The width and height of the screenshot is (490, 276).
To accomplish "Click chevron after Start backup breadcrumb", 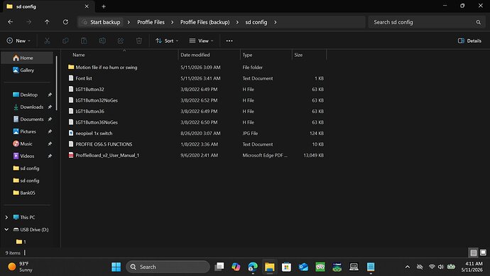I will [129, 22].
